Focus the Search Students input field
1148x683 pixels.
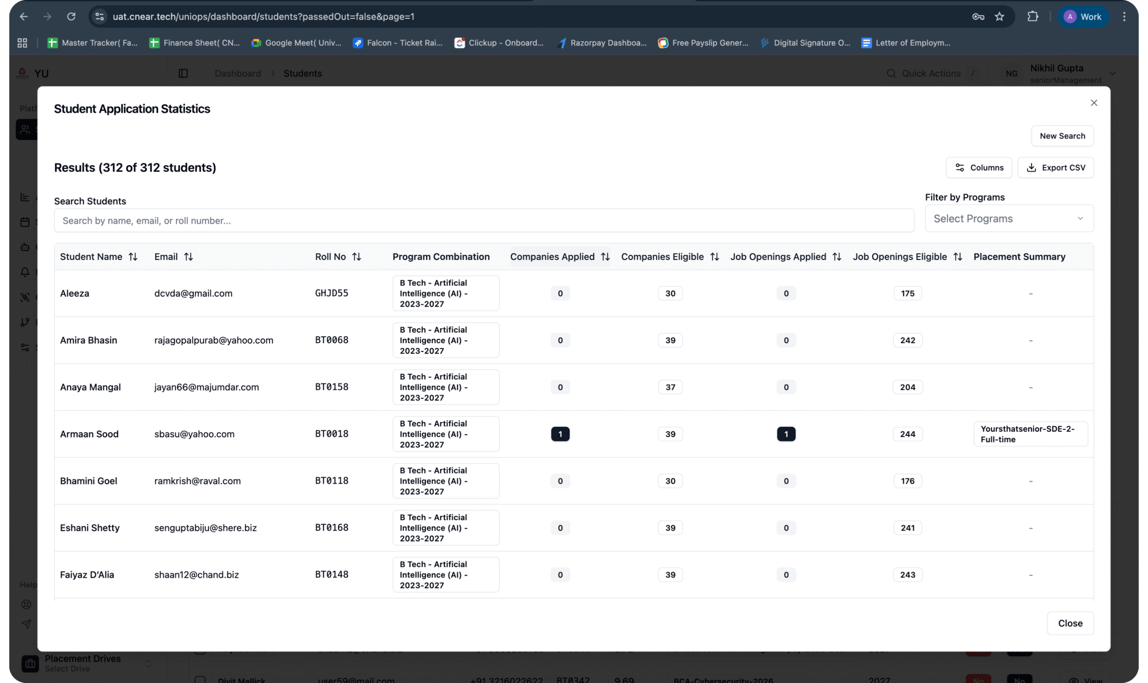coord(483,220)
